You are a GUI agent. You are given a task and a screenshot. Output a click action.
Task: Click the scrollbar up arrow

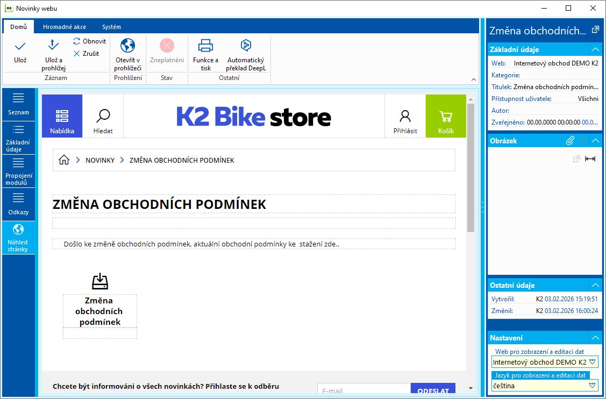tap(470, 99)
